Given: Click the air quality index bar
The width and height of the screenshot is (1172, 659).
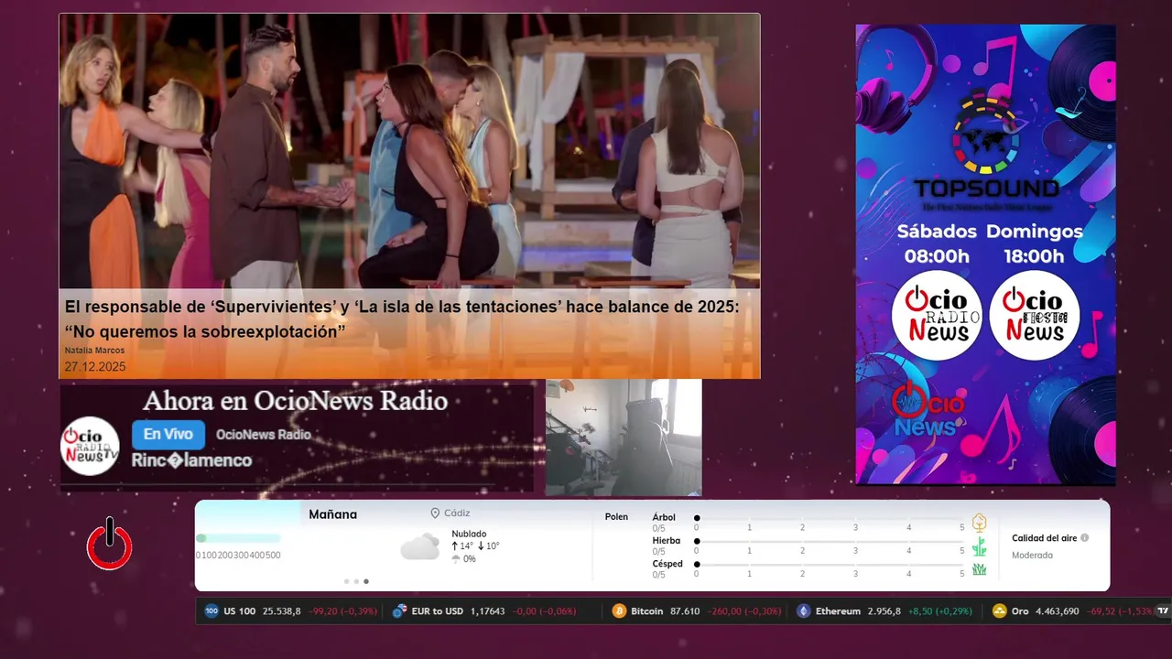Looking at the screenshot, I should click(x=238, y=538).
